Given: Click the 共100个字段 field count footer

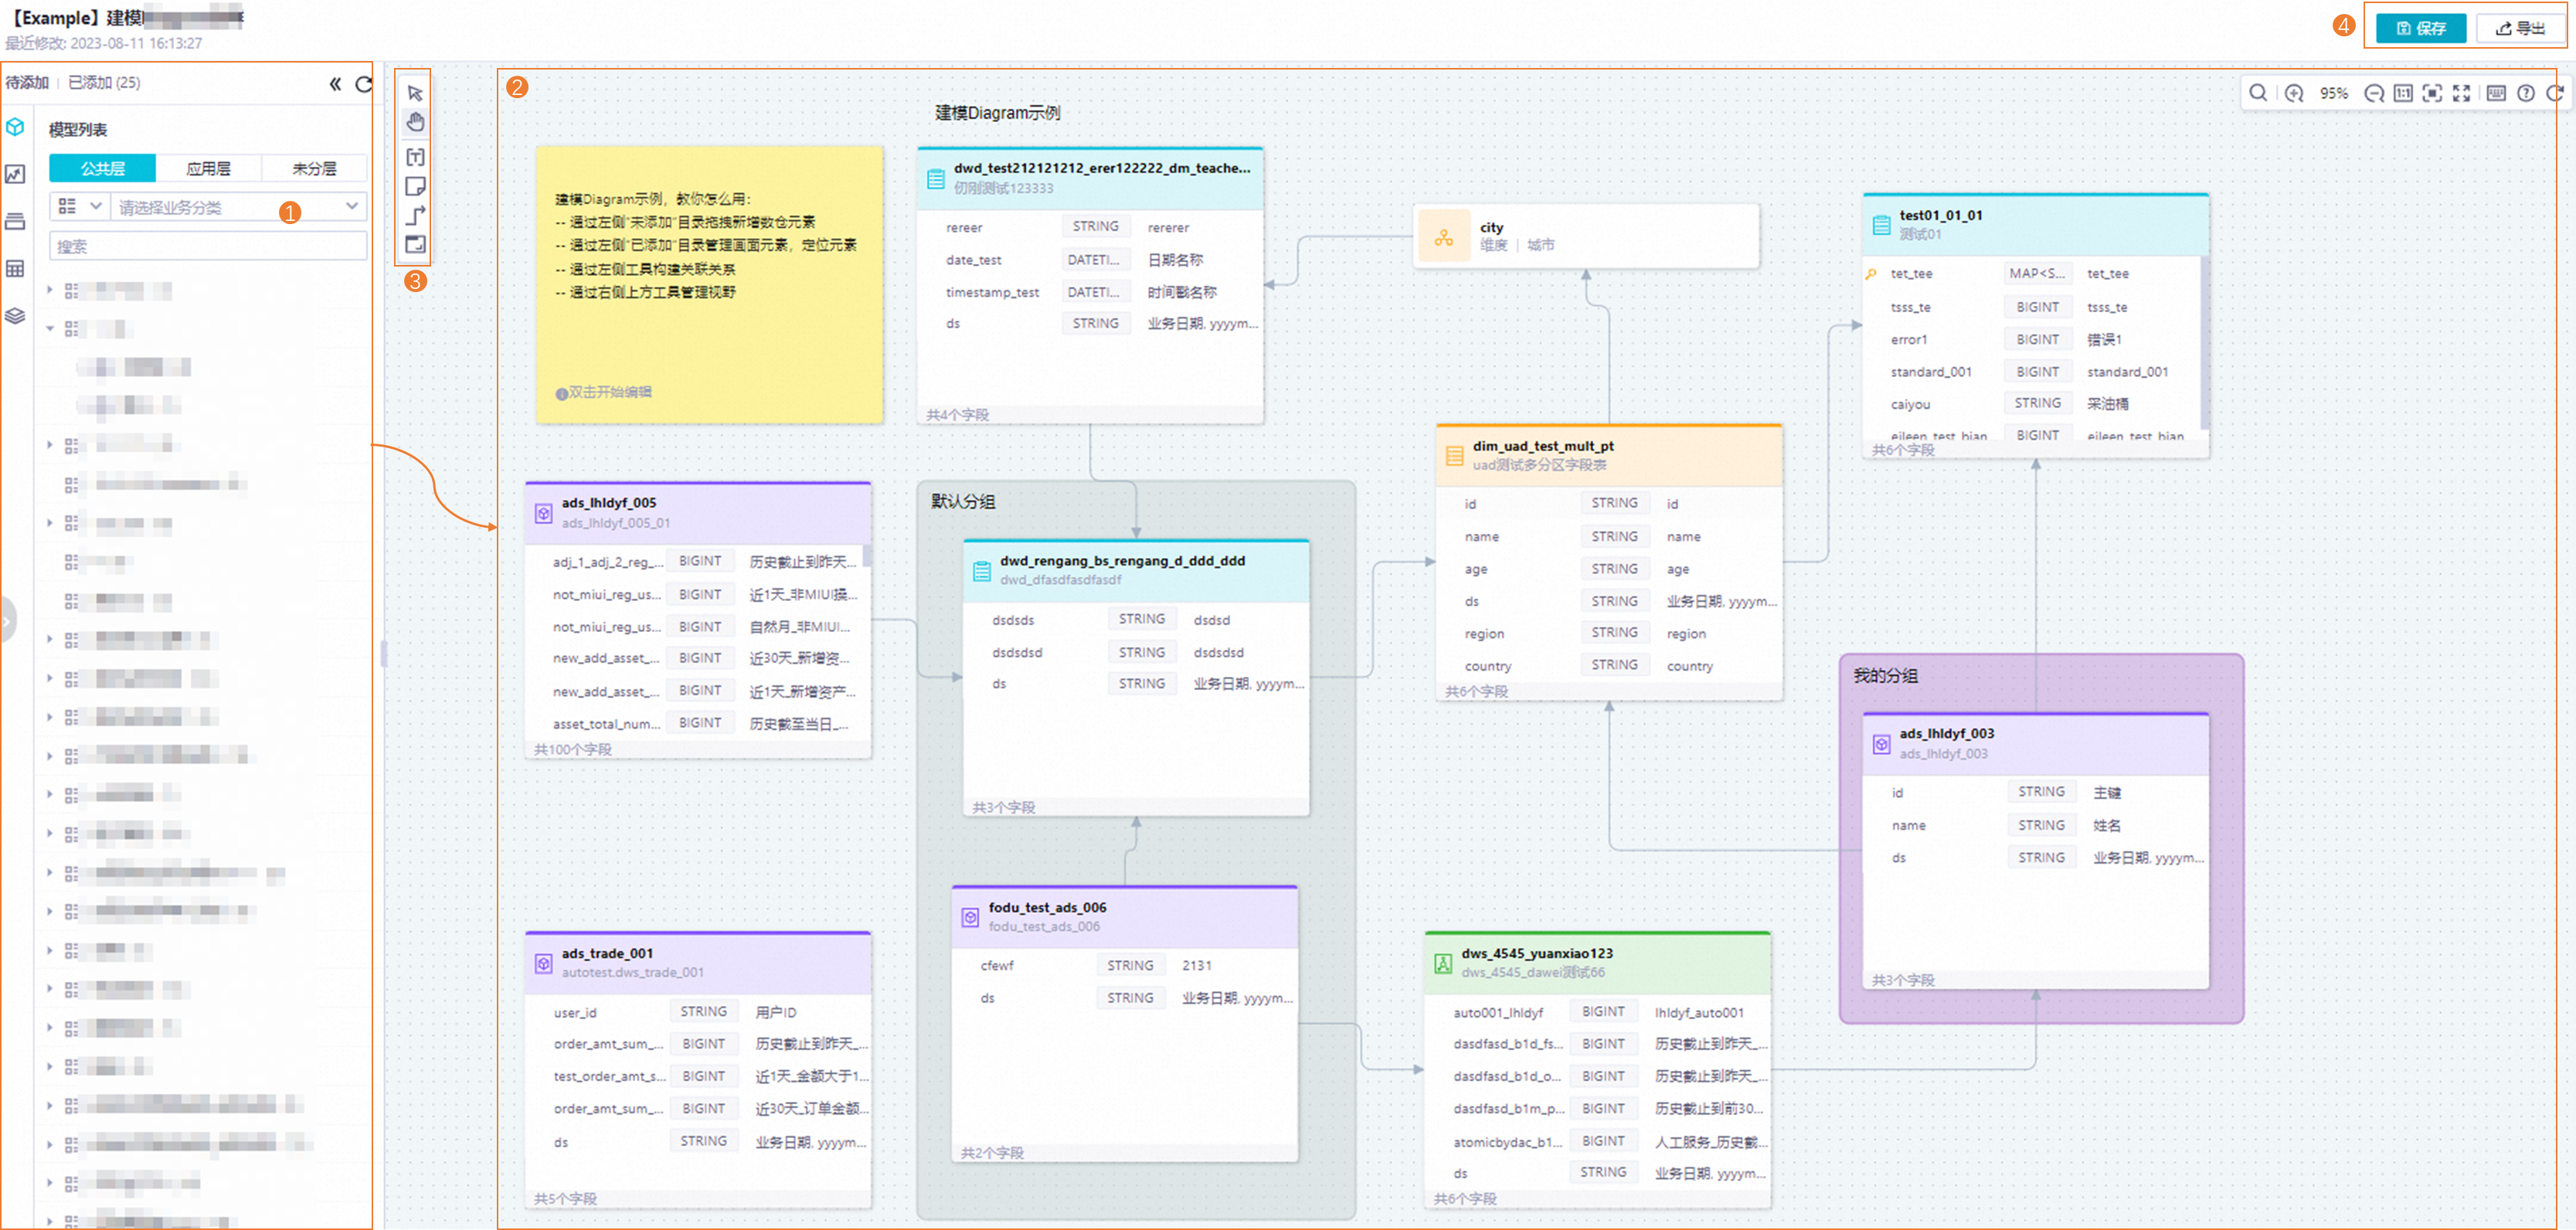Looking at the screenshot, I should pos(572,749).
